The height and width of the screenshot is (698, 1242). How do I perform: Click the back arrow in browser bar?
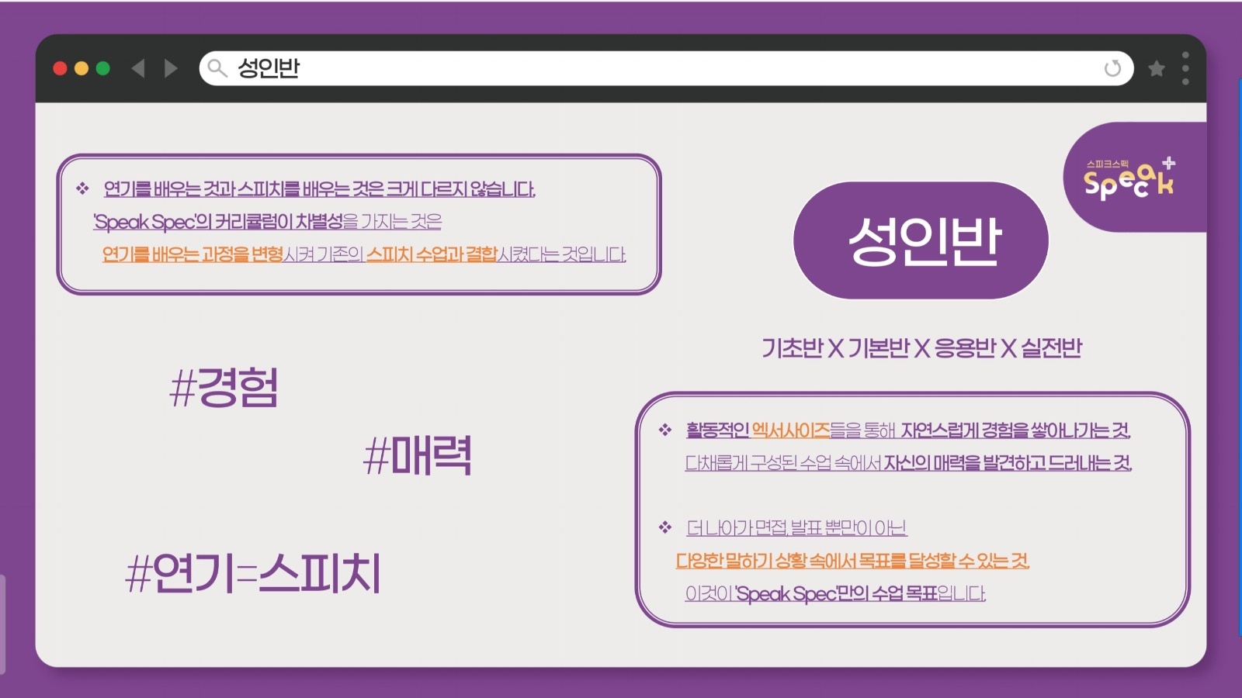click(138, 68)
